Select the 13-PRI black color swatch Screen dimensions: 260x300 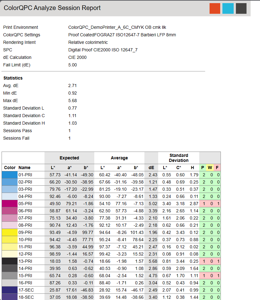pyautogui.click(x=10, y=261)
